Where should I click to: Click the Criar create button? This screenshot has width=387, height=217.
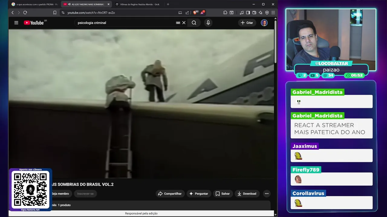(x=247, y=23)
